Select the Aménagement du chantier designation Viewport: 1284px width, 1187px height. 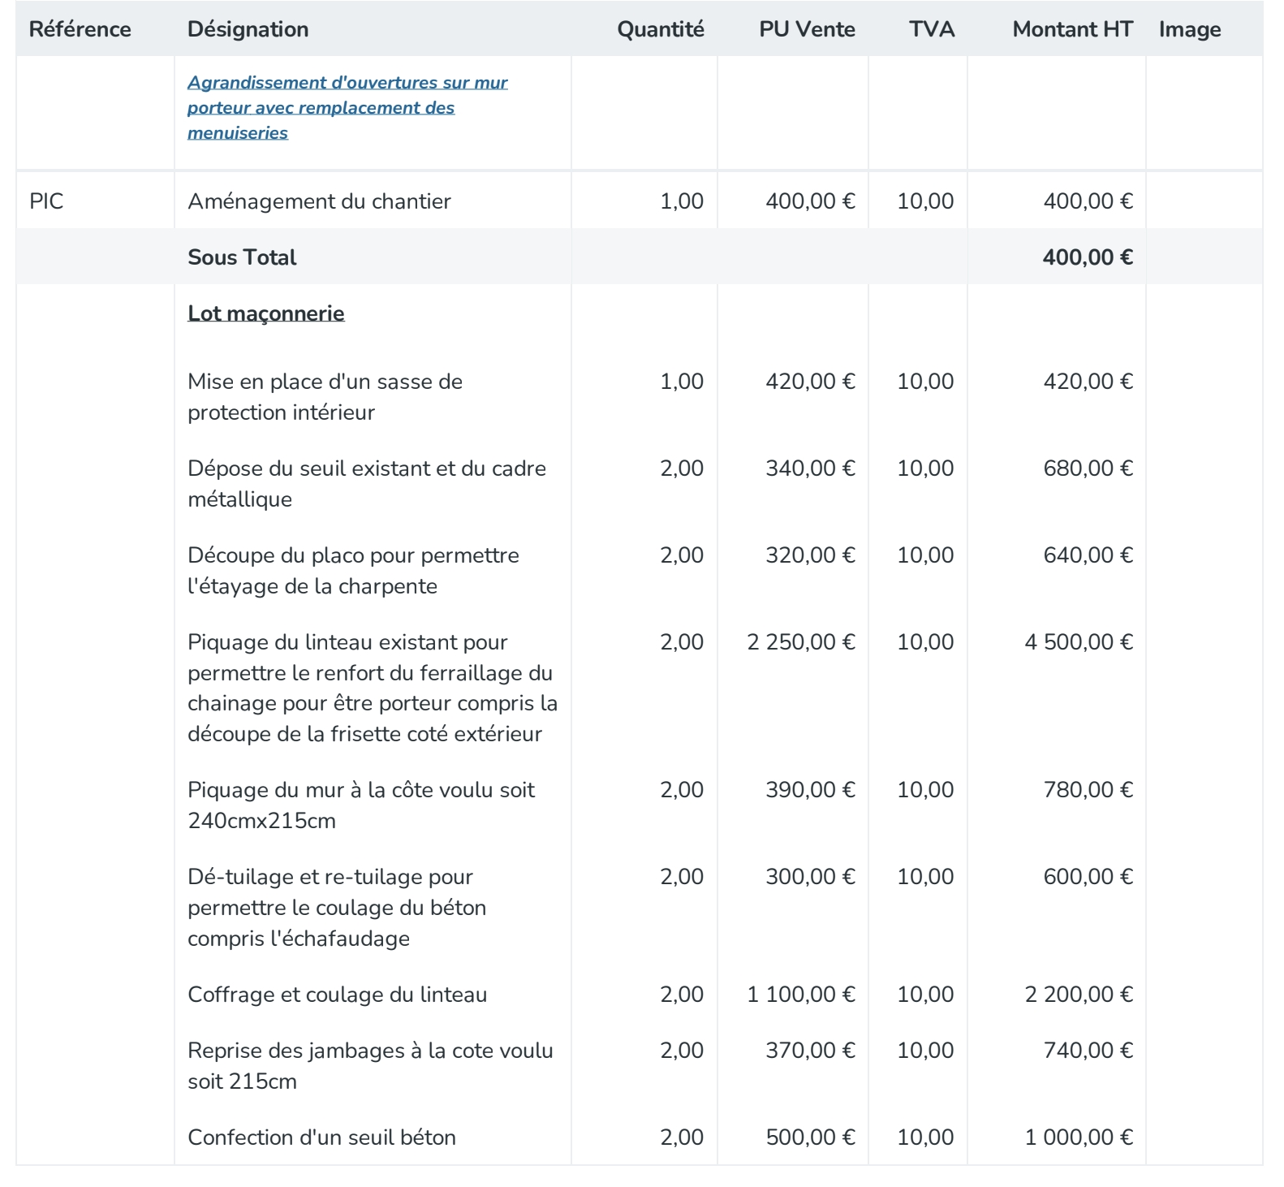point(319,201)
